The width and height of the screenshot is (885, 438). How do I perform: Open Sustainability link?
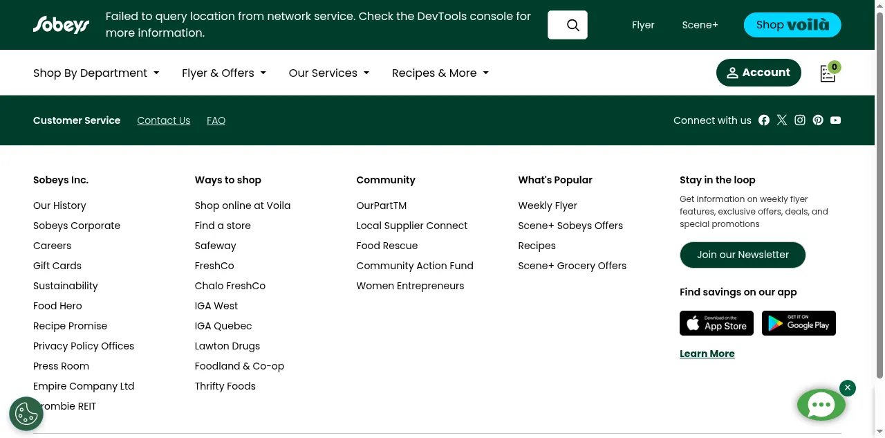66,286
